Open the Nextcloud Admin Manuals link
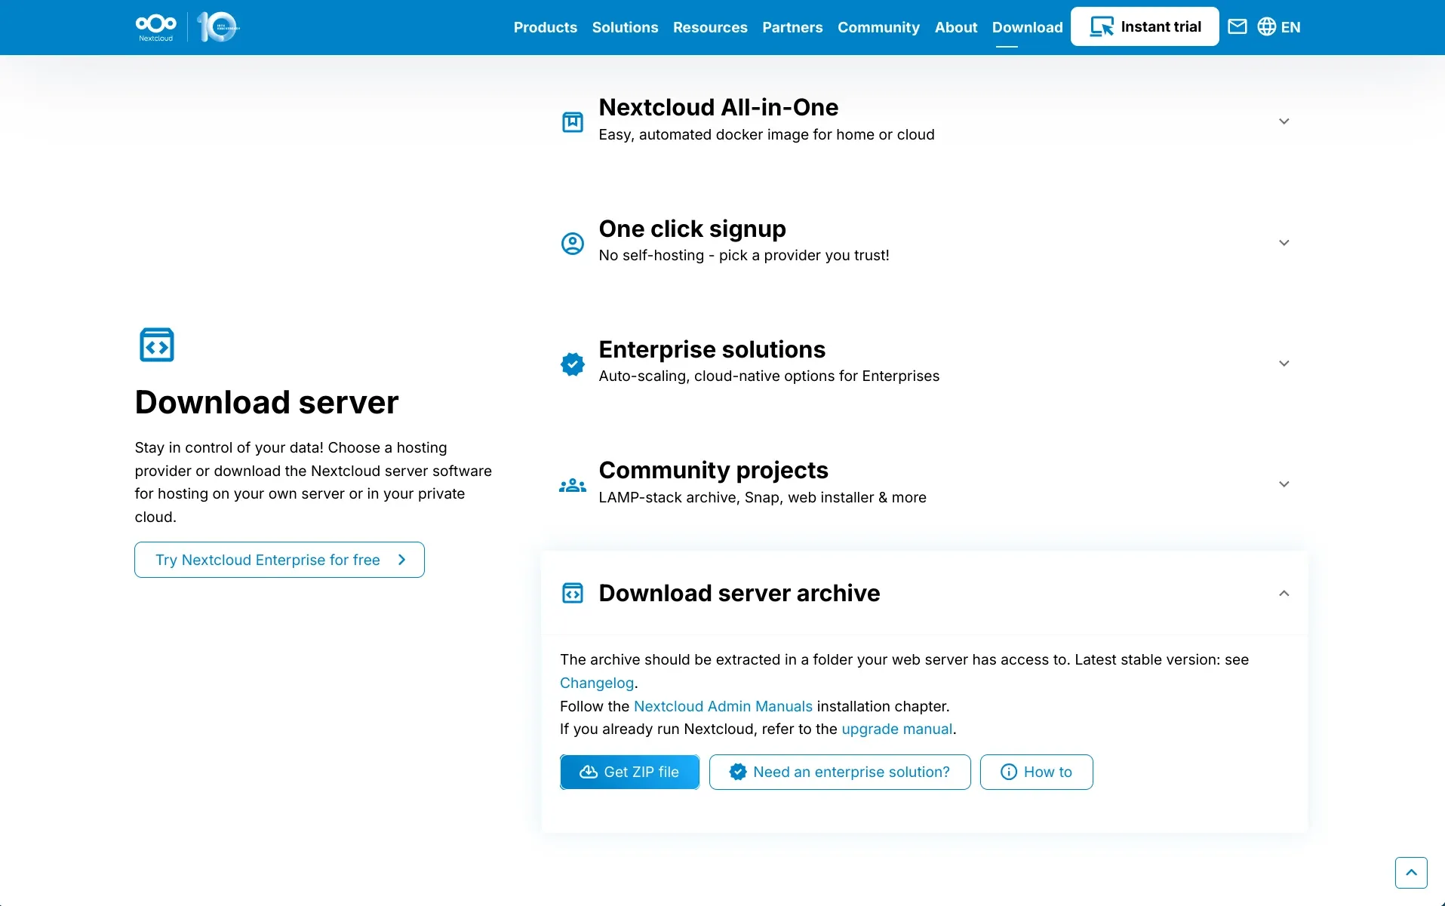The width and height of the screenshot is (1445, 906). (723, 706)
